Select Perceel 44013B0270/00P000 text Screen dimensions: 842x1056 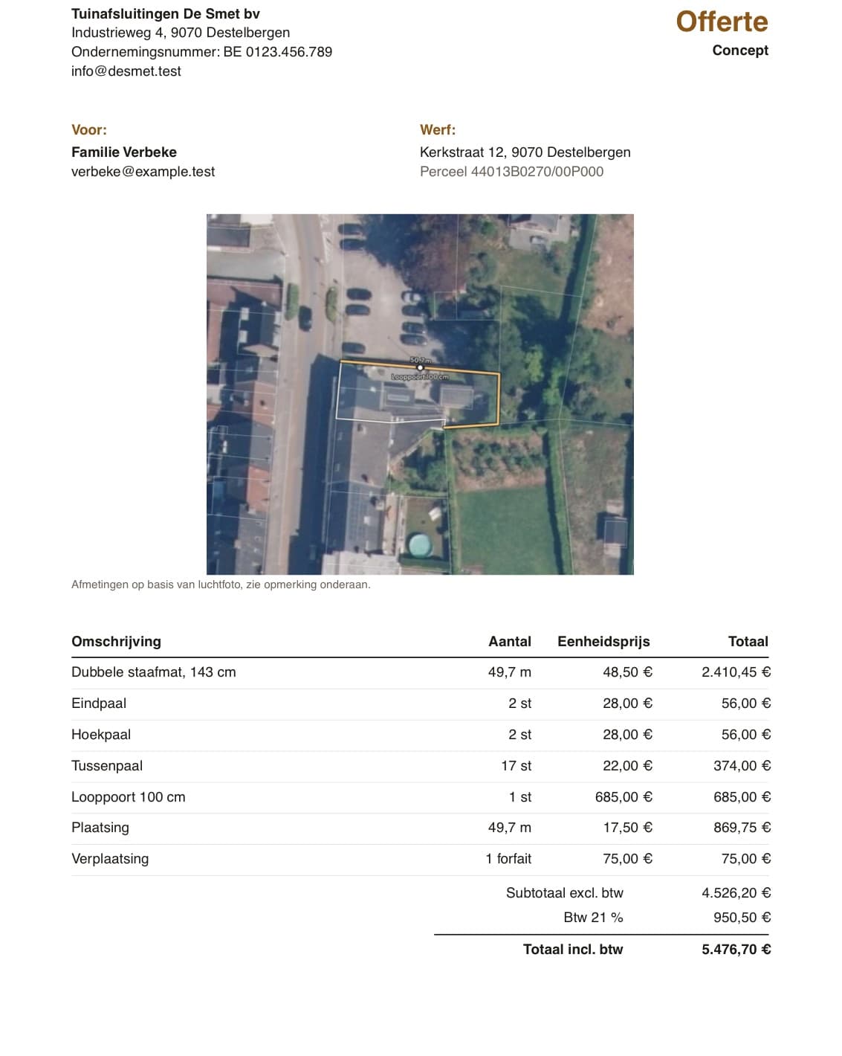pos(512,171)
